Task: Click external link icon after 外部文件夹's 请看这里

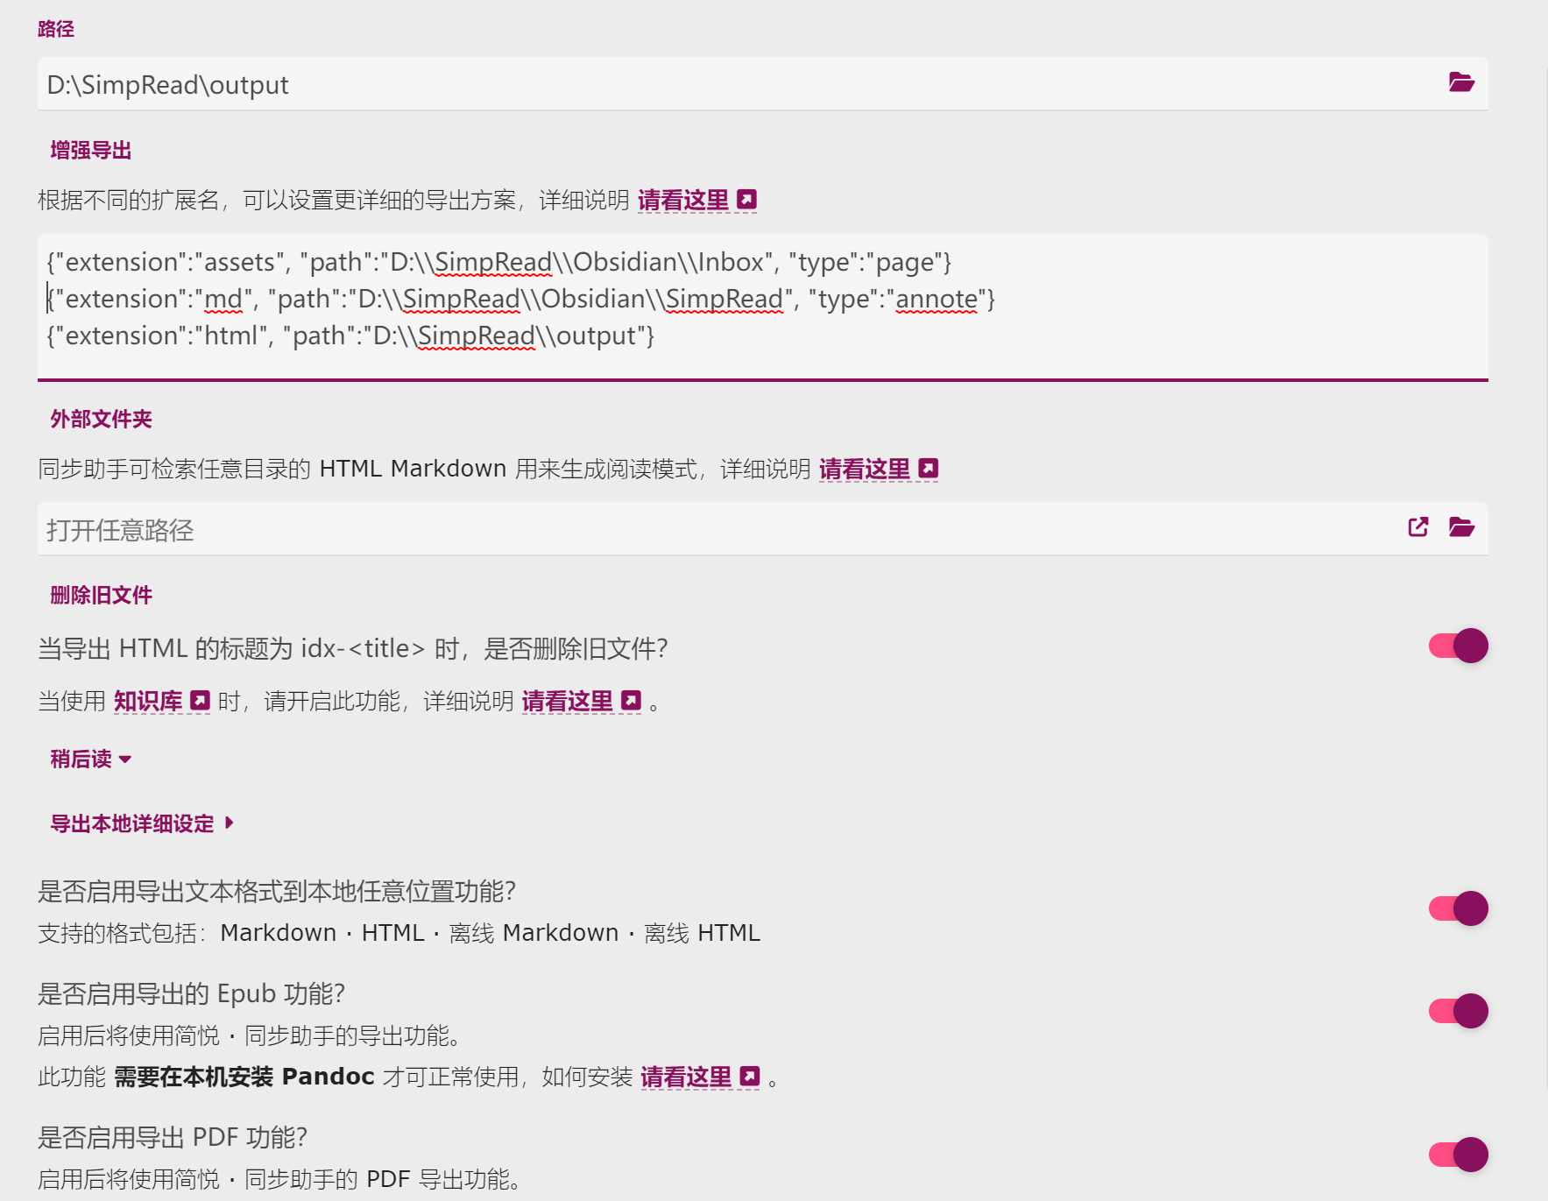Action: (x=927, y=467)
